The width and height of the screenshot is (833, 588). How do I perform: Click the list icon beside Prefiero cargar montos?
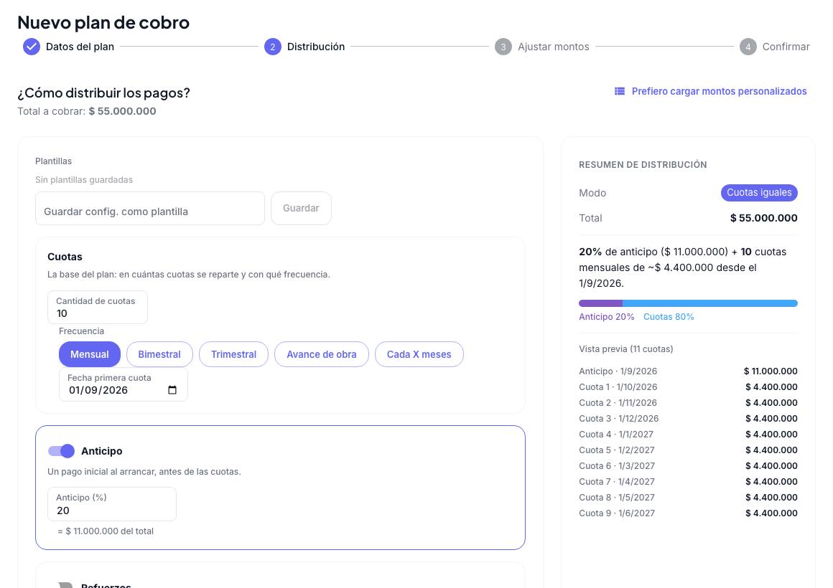click(x=620, y=91)
